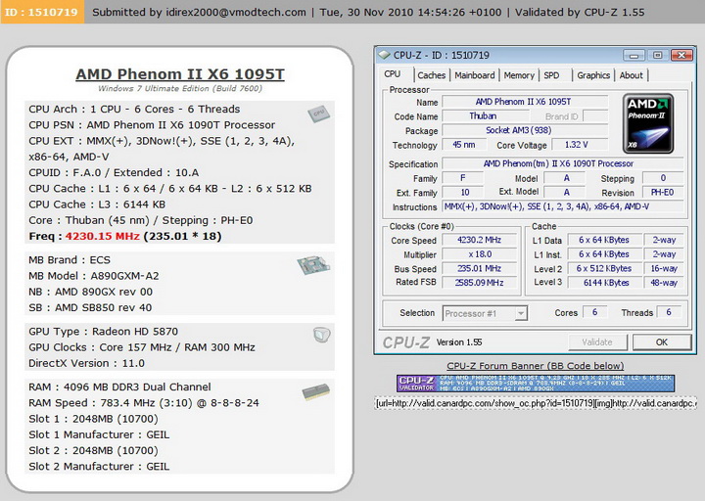The height and width of the screenshot is (501, 705).
Task: Select the SPD tab
Action: (x=551, y=75)
